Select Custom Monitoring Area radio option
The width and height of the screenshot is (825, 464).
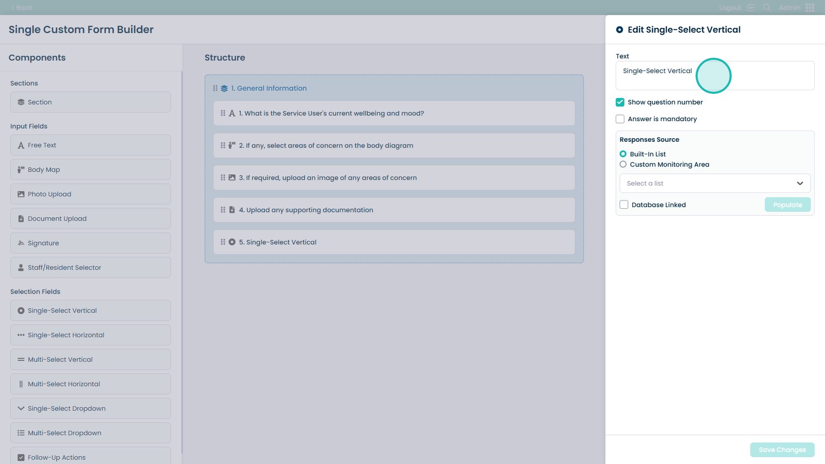(x=623, y=164)
